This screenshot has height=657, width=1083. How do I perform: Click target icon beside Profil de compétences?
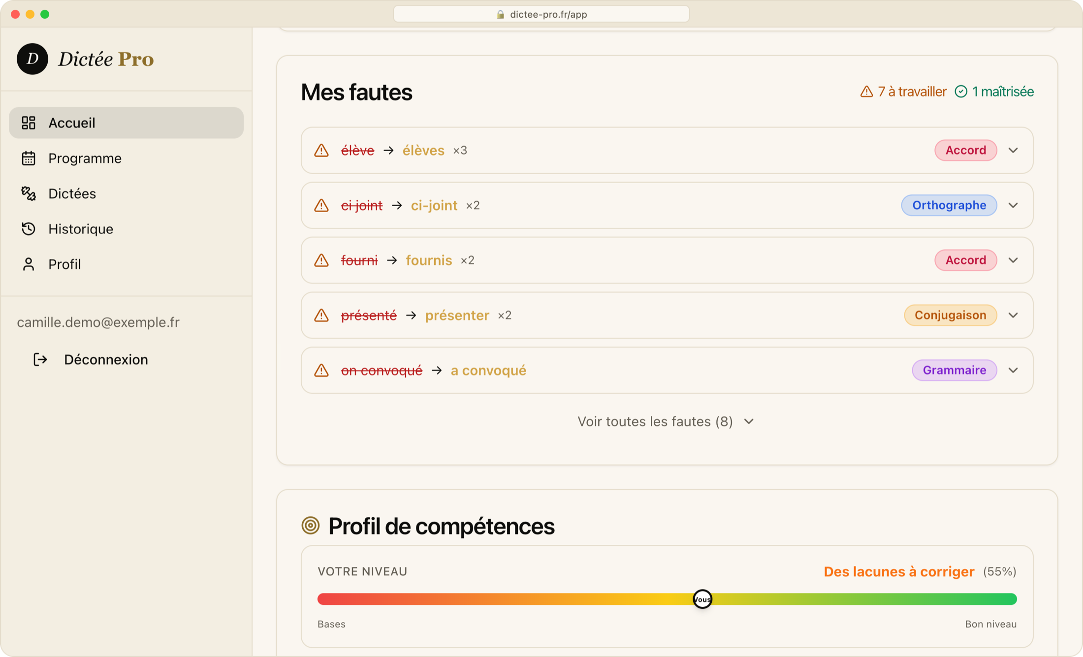[311, 526]
